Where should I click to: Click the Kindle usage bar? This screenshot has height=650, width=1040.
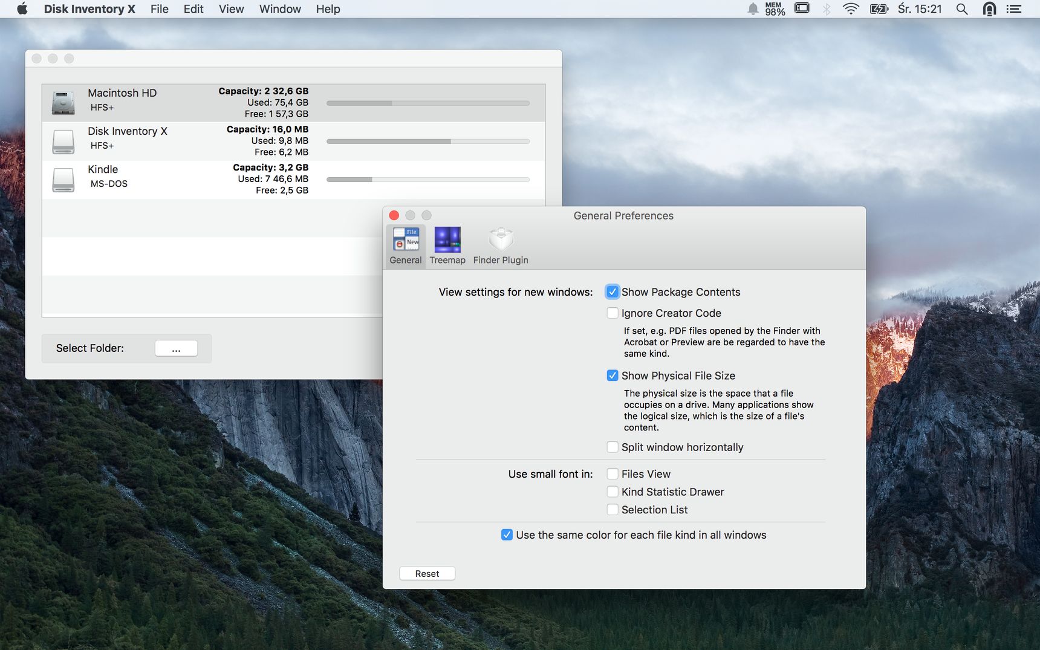(x=428, y=179)
